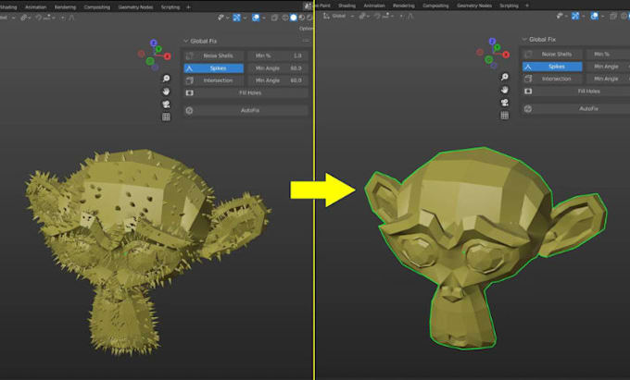Click Spikes button in right panel
630x380 pixels.
click(552, 67)
